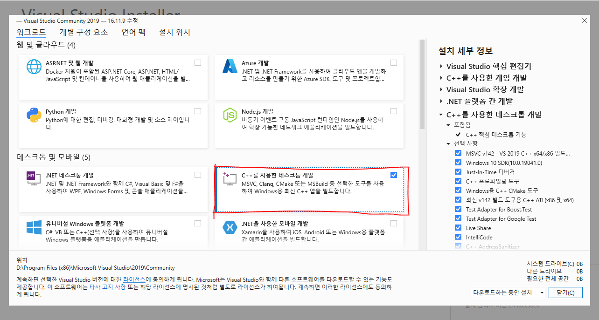The height and width of the screenshot is (320, 599).
Task: Click the installation path text under 위치
Action: [96, 268]
